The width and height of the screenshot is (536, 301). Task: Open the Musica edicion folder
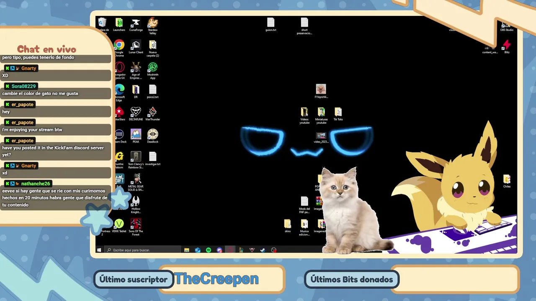[304, 227]
